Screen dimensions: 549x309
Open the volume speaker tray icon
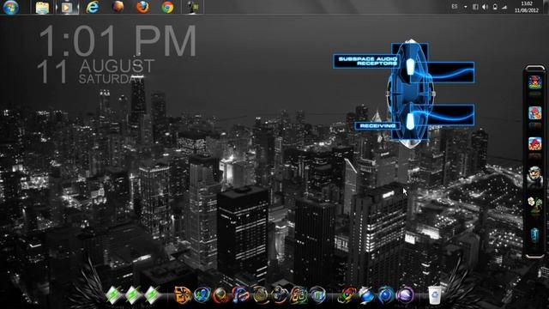(485, 7)
